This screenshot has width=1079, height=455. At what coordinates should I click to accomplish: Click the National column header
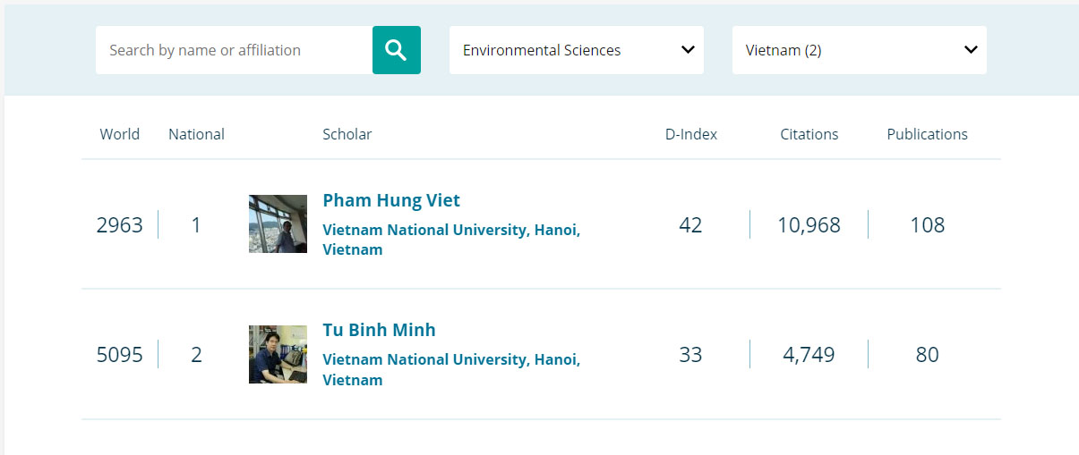click(196, 134)
